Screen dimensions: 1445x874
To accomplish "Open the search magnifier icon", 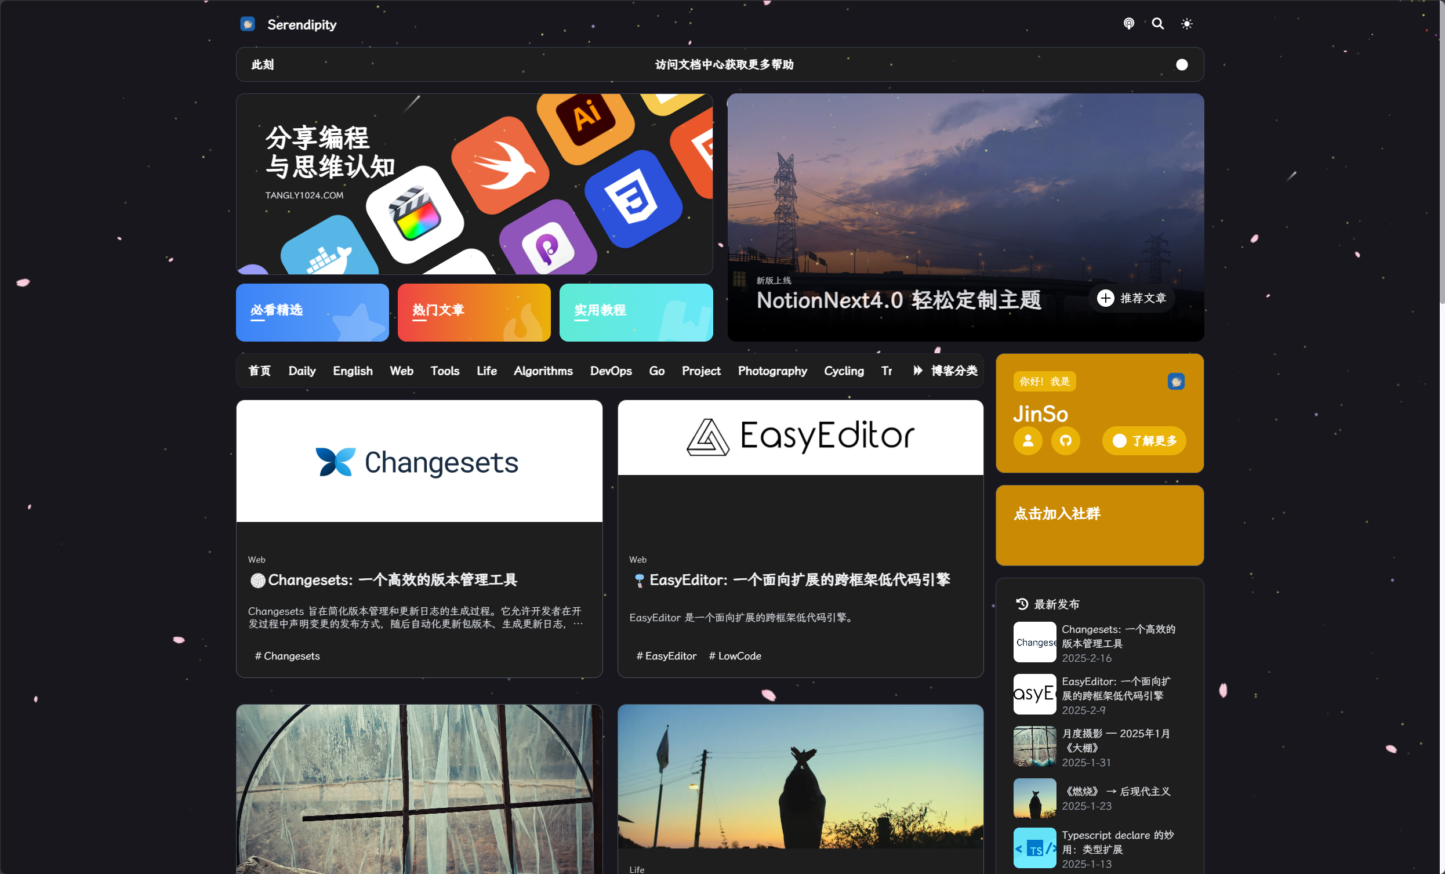I will click(1157, 23).
